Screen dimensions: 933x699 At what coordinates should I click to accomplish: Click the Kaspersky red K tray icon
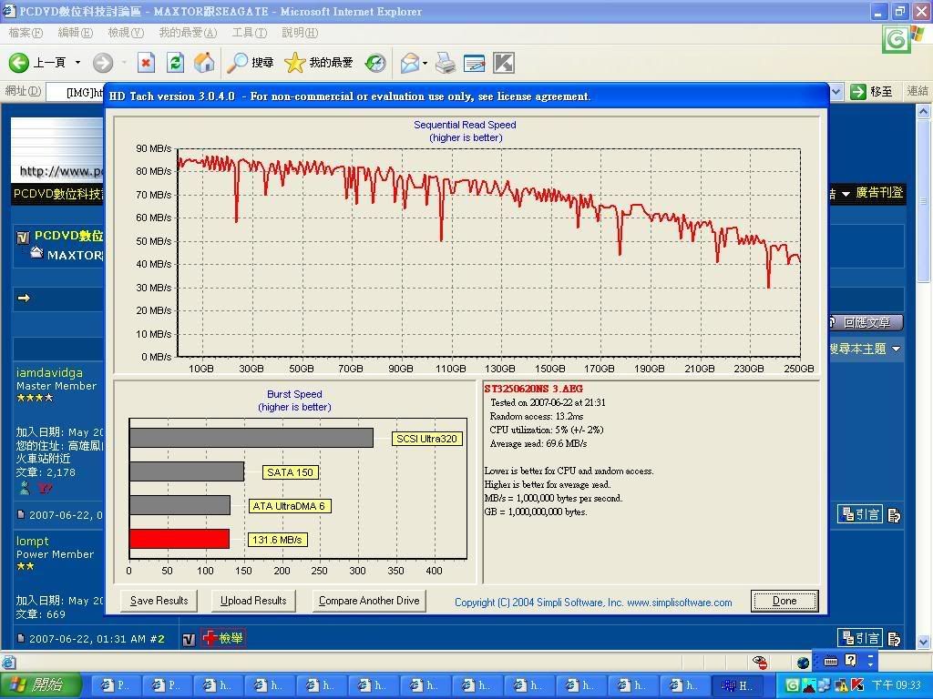tap(857, 685)
